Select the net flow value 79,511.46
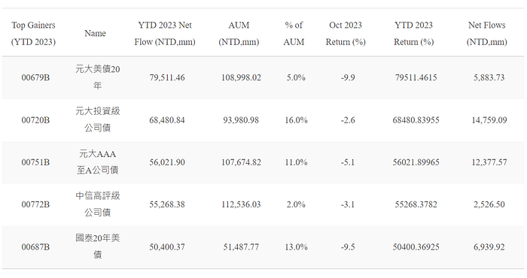 click(x=167, y=78)
